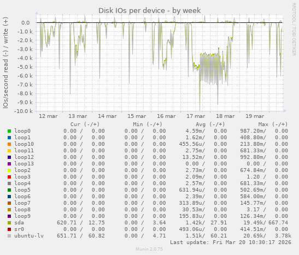Click the loop4 gray color swatch
The width and height of the screenshot is (299, 255).
pos(9,183)
